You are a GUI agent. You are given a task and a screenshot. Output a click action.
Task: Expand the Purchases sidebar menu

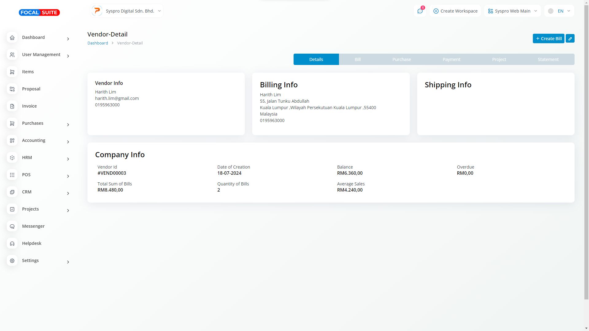coord(68,125)
